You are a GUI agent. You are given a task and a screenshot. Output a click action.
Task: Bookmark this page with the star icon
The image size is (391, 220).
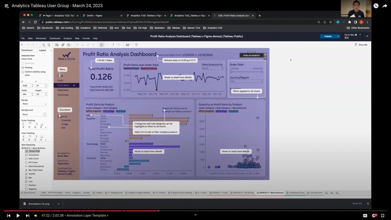[330, 22]
